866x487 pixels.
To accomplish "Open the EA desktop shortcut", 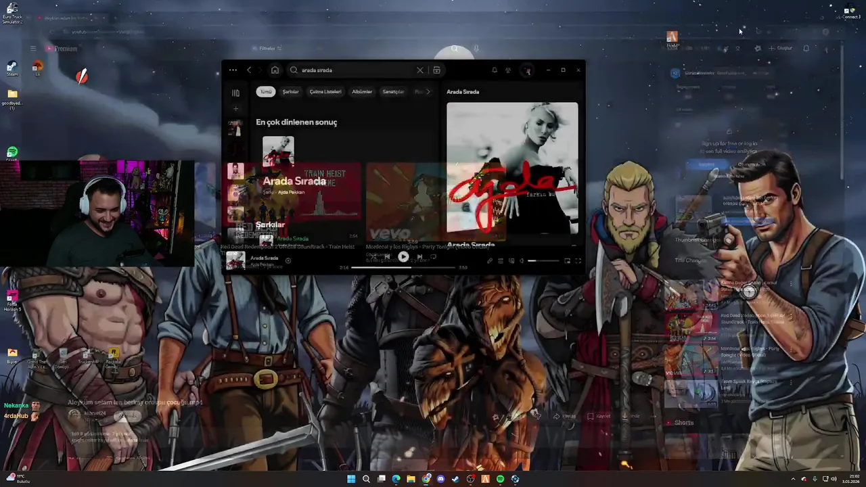I will 37,68.
